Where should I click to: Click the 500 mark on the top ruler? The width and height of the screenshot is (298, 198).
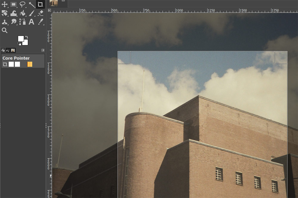click(114, 10)
